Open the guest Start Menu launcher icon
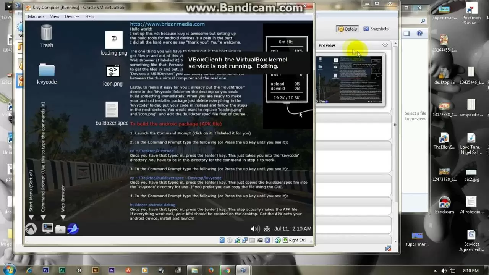This screenshot has width=489, height=275. 31,229
